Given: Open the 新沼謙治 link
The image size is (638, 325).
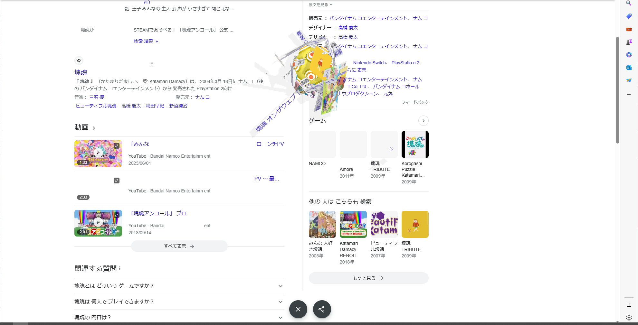Looking at the screenshot, I should tap(178, 106).
